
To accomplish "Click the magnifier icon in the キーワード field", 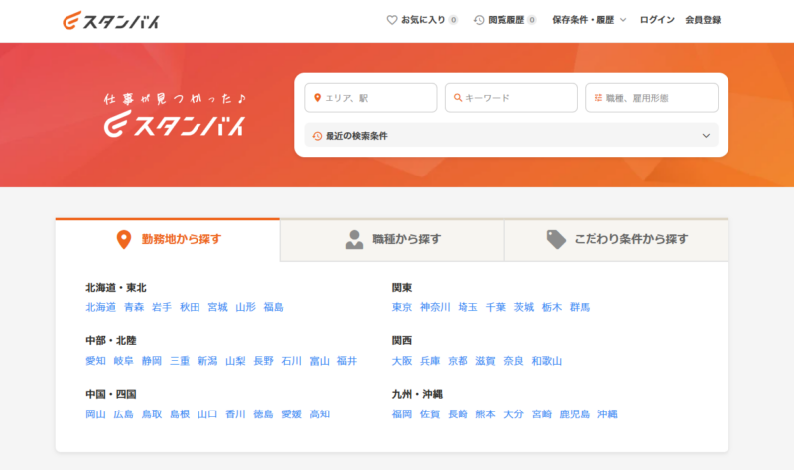I will [458, 97].
